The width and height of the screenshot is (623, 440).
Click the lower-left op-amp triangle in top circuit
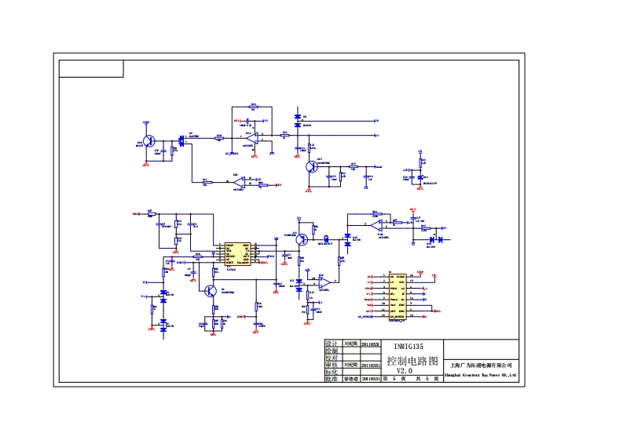[236, 181]
